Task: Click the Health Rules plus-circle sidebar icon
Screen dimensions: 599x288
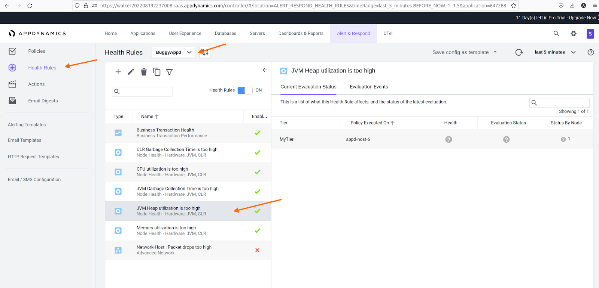Action: pyautogui.click(x=12, y=68)
